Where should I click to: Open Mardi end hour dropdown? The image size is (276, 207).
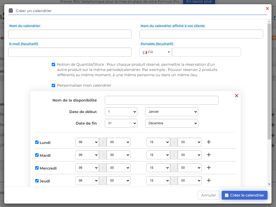[x=158, y=155]
